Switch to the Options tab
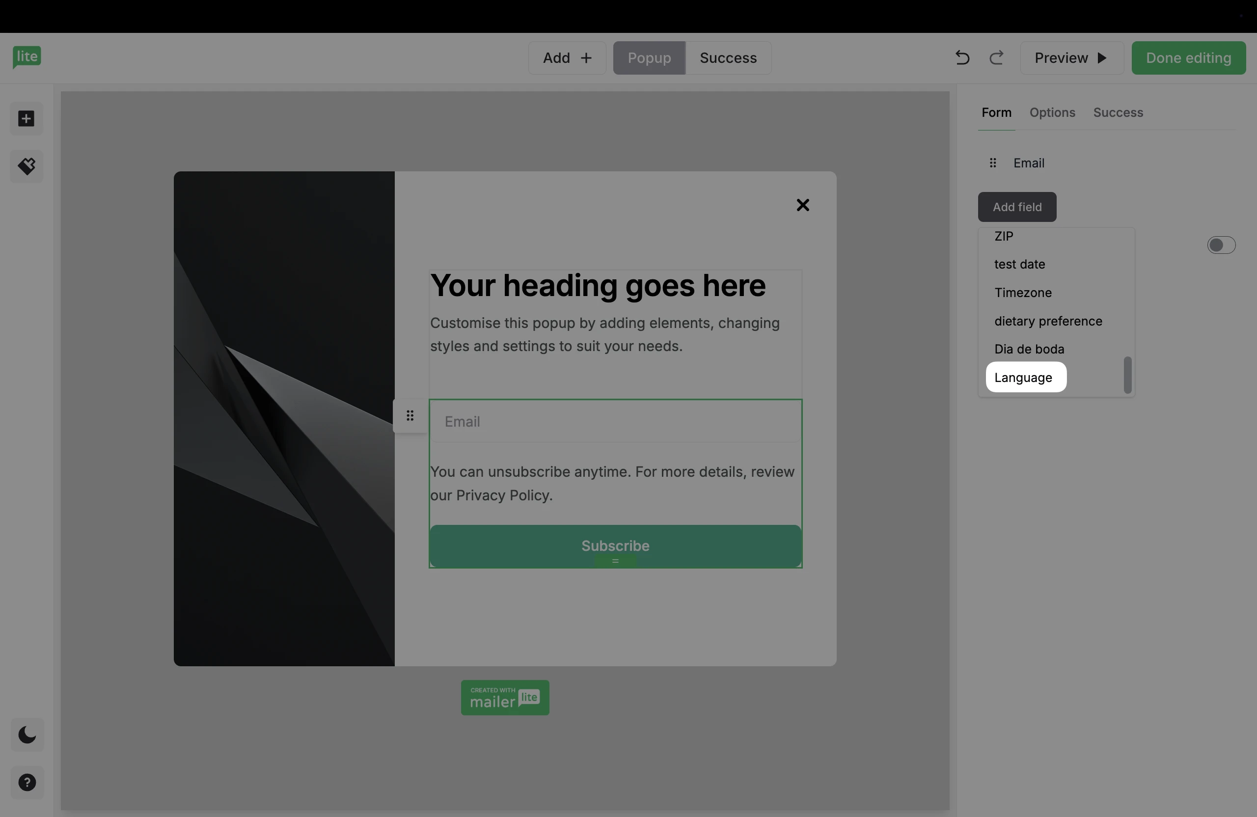The image size is (1257, 817). (1052, 112)
